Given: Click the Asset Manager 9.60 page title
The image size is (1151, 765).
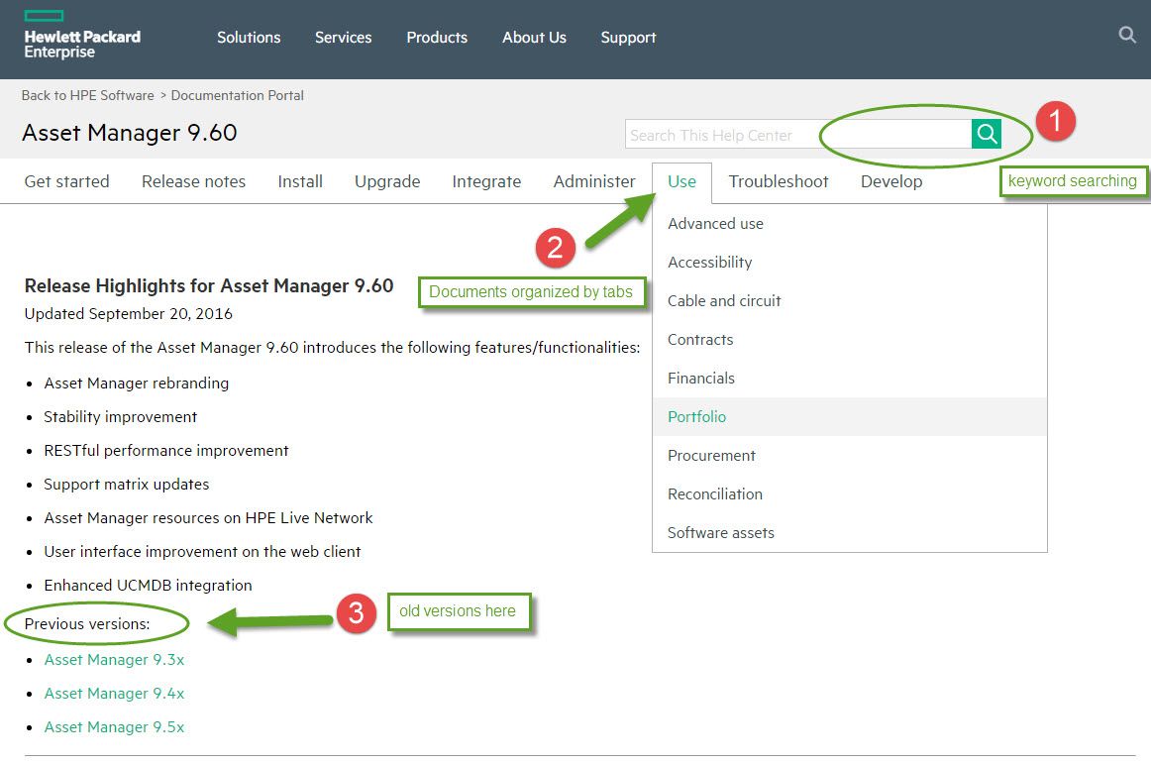Looking at the screenshot, I should click(x=129, y=133).
